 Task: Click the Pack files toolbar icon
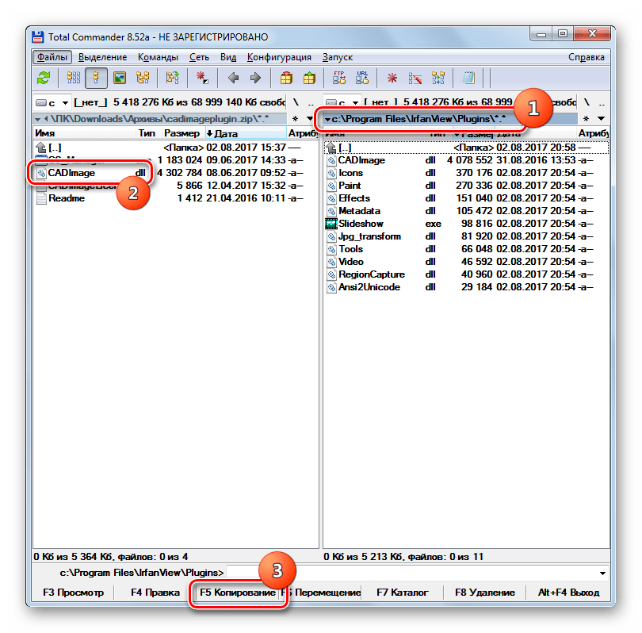[x=286, y=78]
